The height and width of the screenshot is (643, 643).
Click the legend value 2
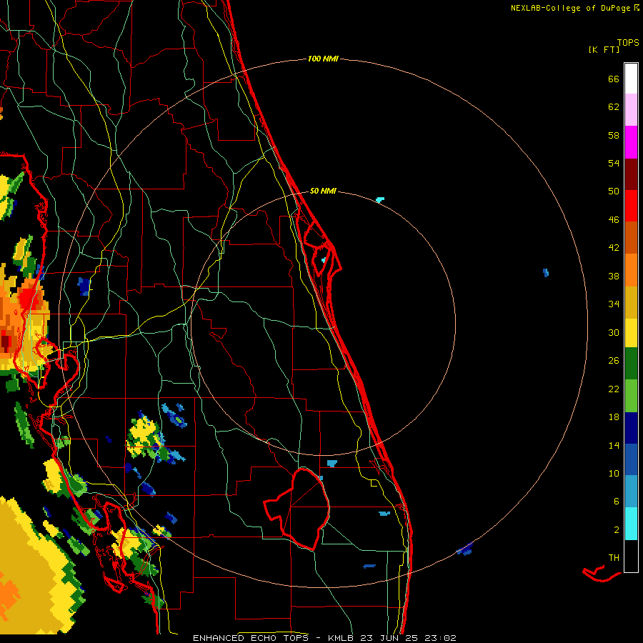click(616, 530)
